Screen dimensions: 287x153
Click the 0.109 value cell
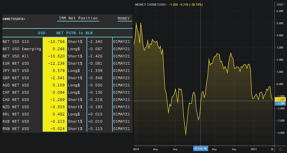click(x=59, y=85)
